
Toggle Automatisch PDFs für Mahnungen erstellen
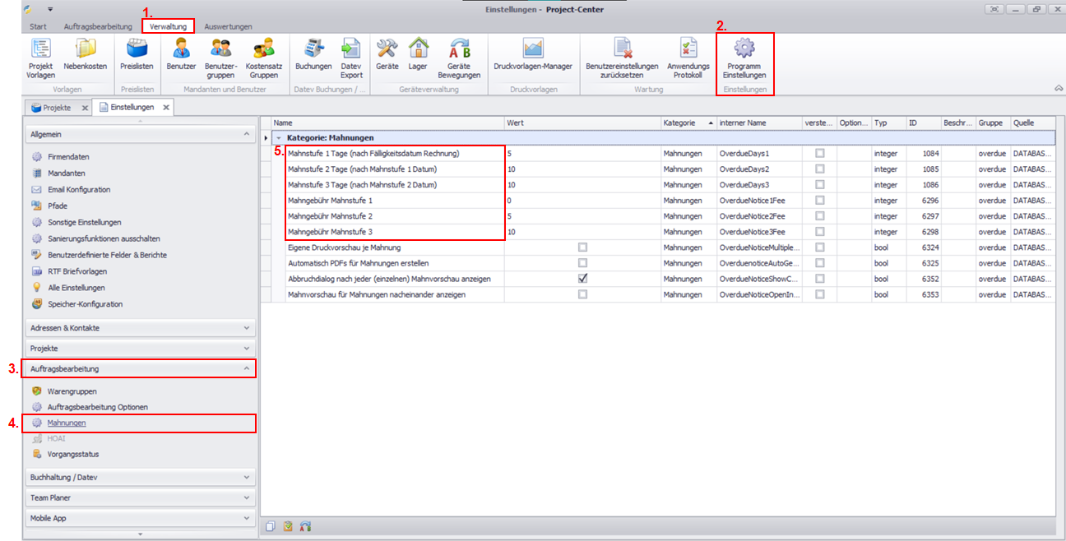pos(583,263)
